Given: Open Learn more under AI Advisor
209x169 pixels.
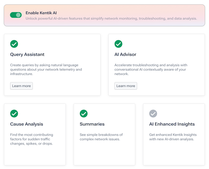Looking at the screenshot, I should [126, 86].
